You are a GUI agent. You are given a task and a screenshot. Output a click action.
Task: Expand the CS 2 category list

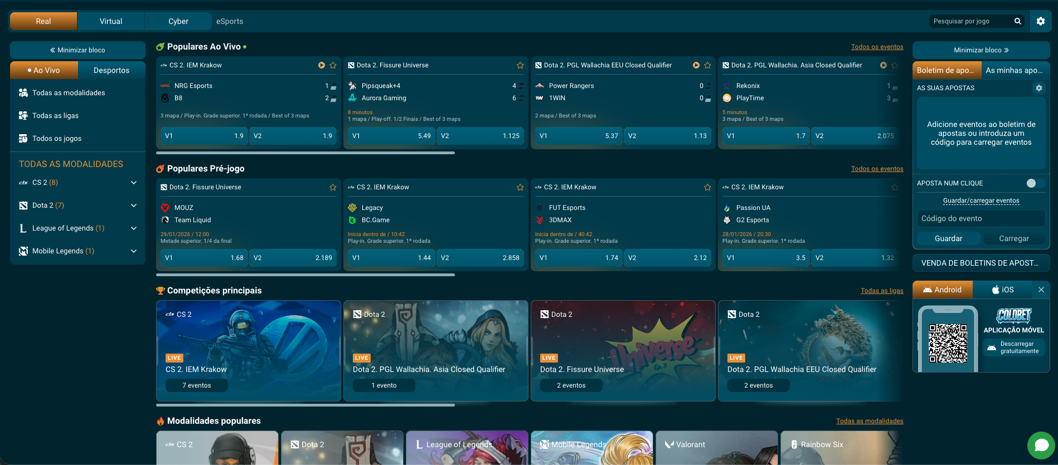[x=134, y=183]
